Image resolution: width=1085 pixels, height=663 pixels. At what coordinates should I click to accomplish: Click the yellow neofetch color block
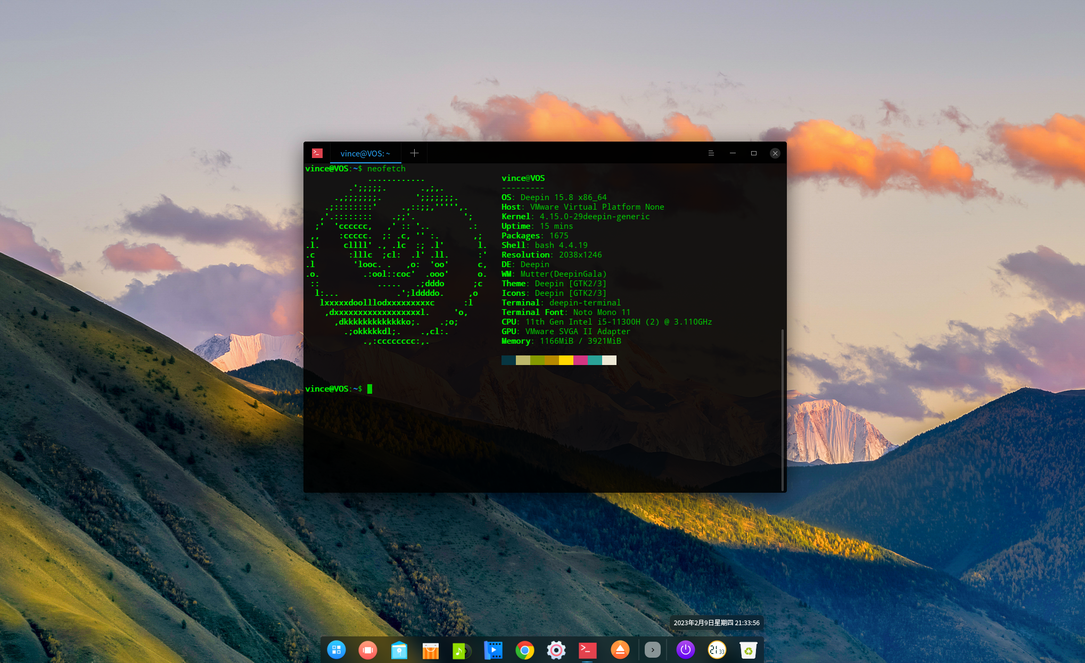(x=566, y=360)
